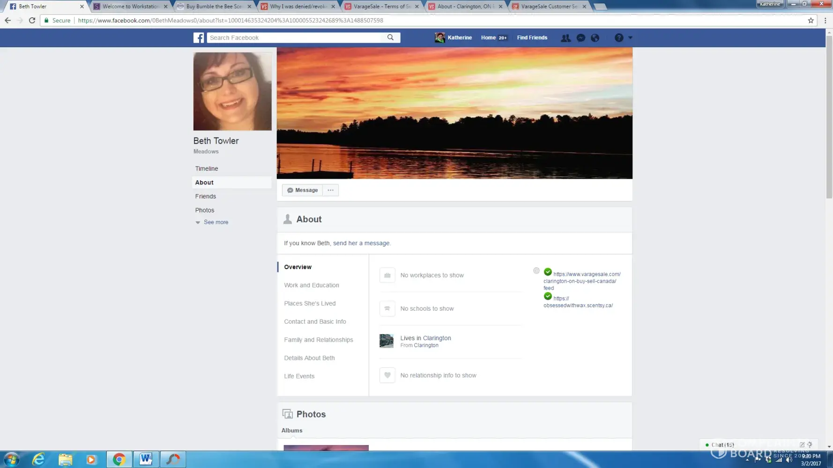Click the search magnifier icon
Image resolution: width=833 pixels, height=468 pixels.
pyautogui.click(x=390, y=37)
